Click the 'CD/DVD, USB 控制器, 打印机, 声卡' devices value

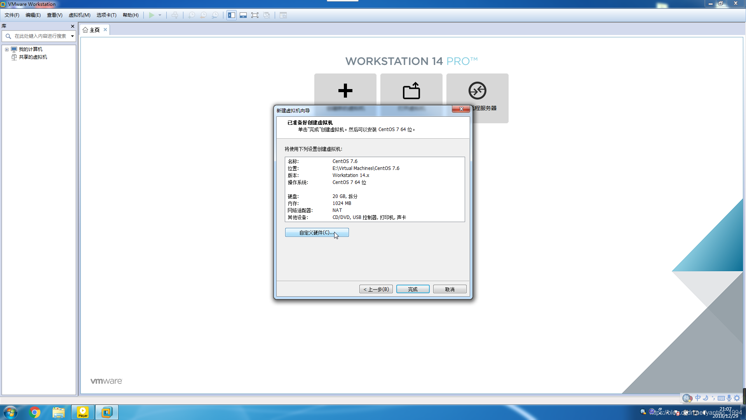[x=369, y=217]
